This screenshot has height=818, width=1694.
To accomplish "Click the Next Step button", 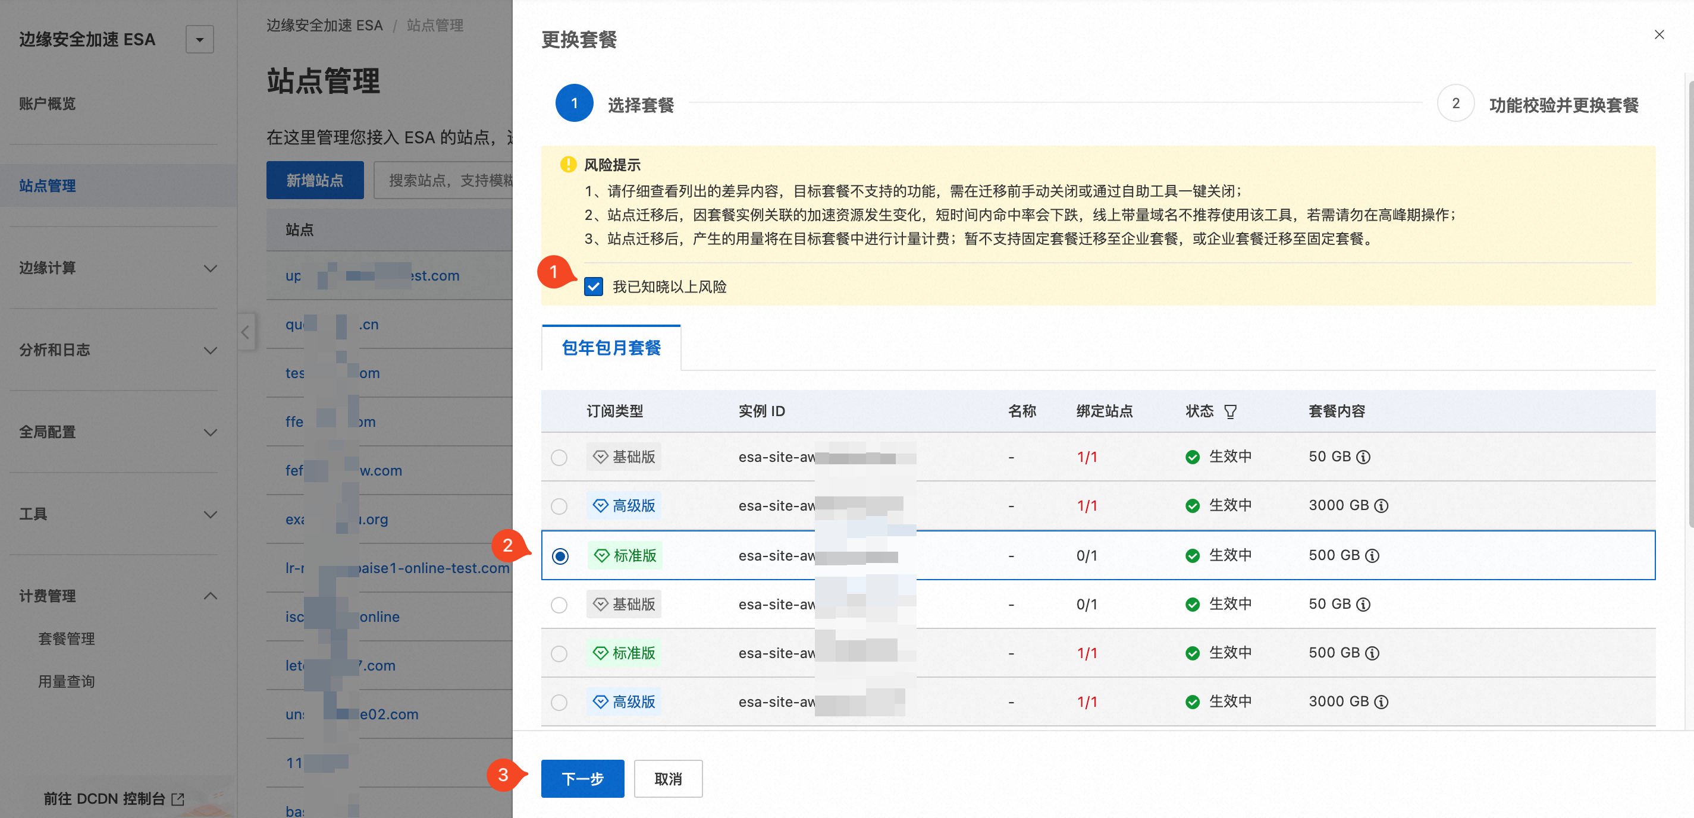I will click(582, 779).
